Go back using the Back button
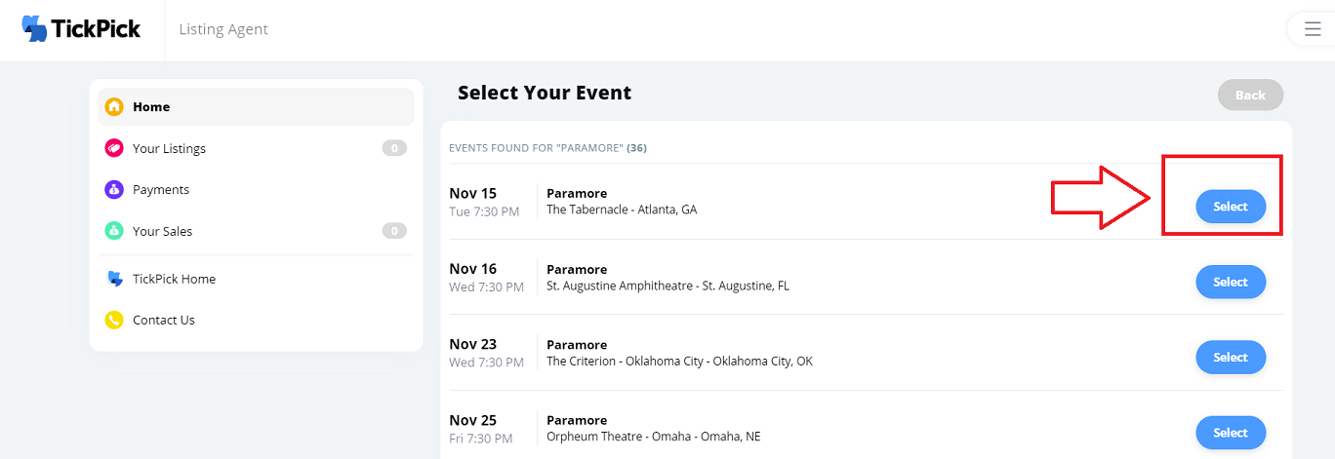The height and width of the screenshot is (459, 1335). [x=1250, y=95]
